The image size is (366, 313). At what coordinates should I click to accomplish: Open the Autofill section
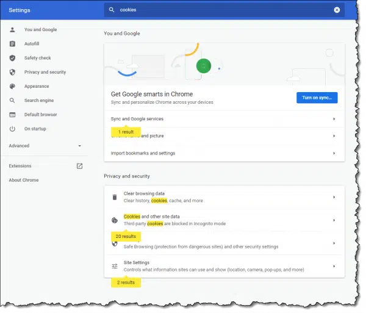(32, 44)
